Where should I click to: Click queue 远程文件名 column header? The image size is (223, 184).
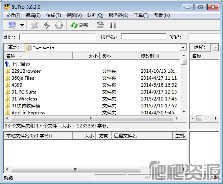pyautogui.click(x=142, y=136)
